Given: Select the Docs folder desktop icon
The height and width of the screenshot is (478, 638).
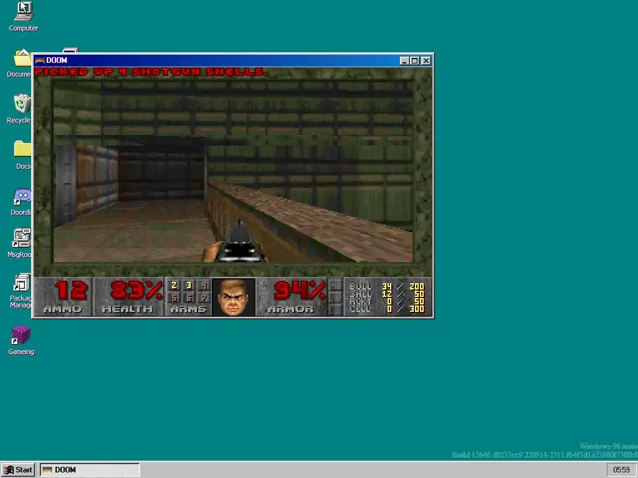Looking at the screenshot, I should 22,149.
